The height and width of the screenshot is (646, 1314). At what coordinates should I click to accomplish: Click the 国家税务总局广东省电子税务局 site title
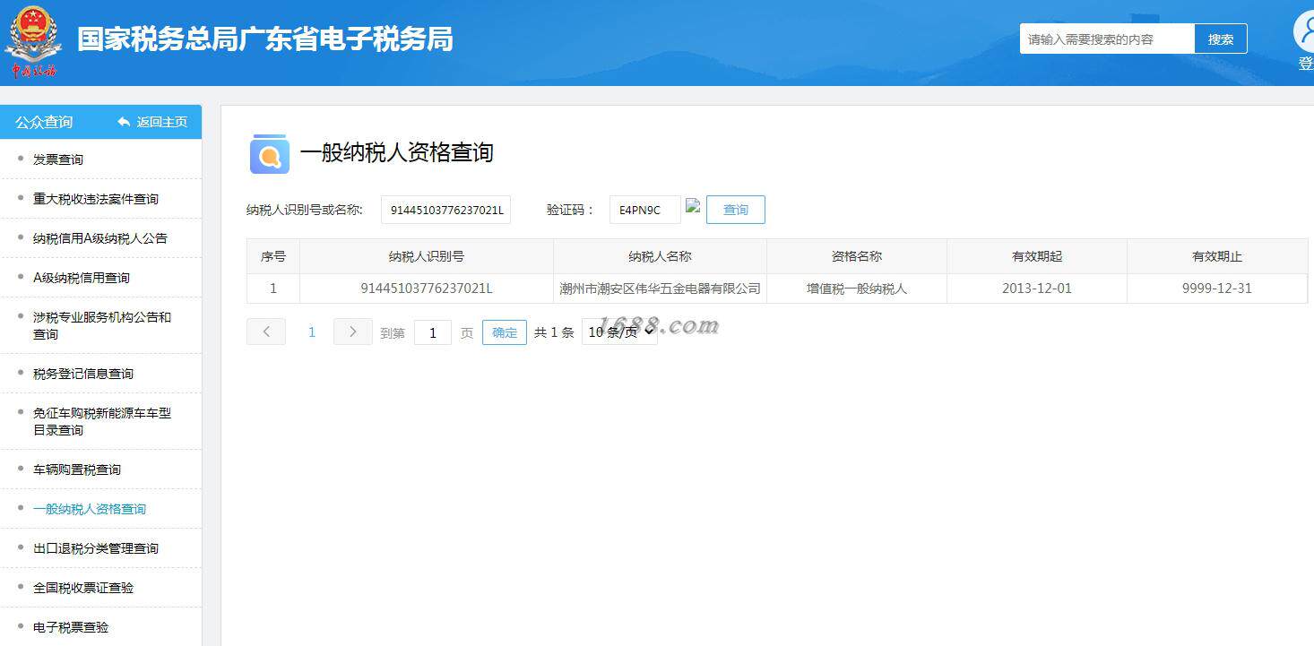tap(265, 39)
